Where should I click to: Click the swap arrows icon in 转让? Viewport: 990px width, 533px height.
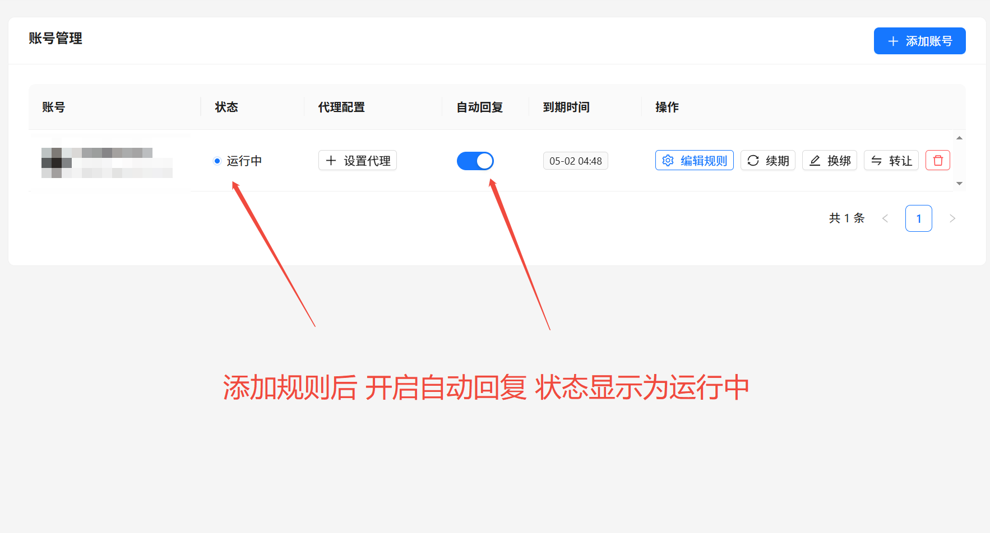tap(876, 161)
